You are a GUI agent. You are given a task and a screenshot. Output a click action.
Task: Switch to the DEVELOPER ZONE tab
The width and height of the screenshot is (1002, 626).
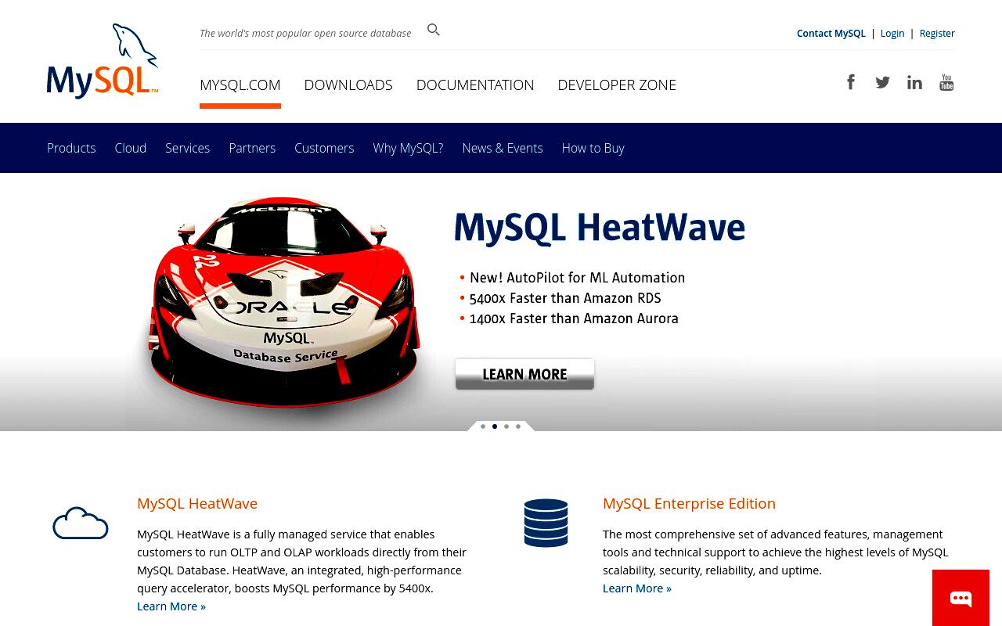617,85
